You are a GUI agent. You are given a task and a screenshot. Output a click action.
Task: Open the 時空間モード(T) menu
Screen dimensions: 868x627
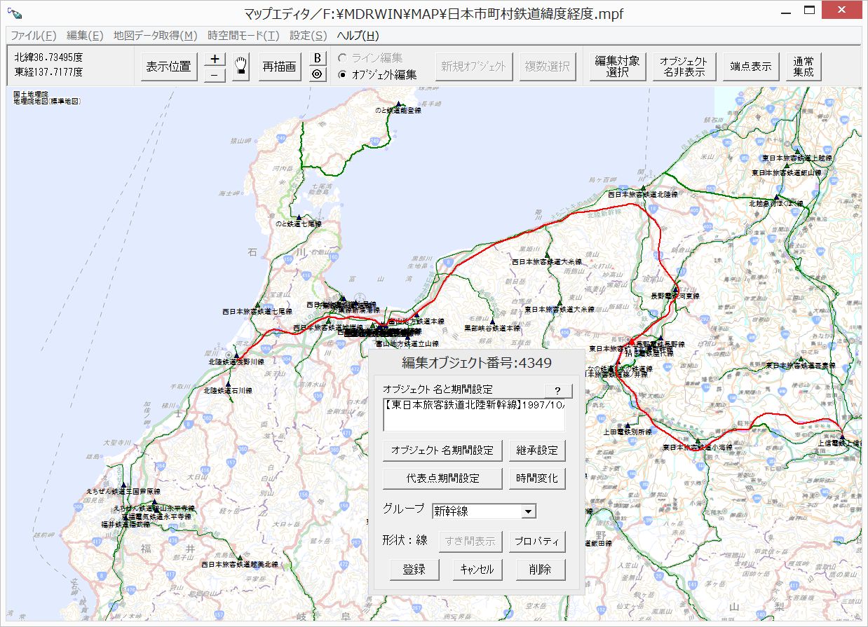(x=243, y=36)
